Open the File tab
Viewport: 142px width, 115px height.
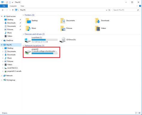click(x=4, y=6)
